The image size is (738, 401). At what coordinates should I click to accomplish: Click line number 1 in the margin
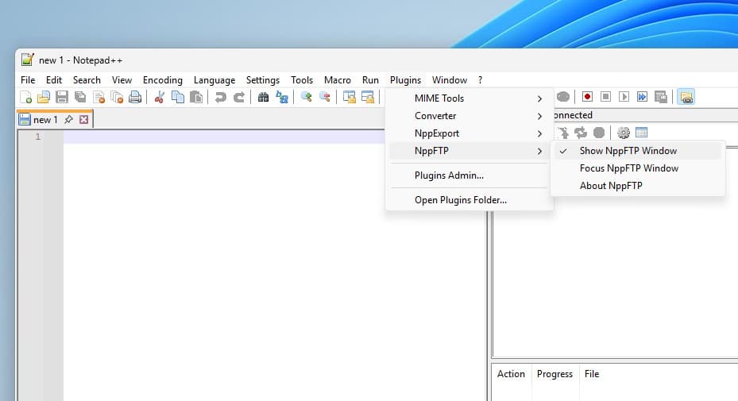click(x=37, y=137)
